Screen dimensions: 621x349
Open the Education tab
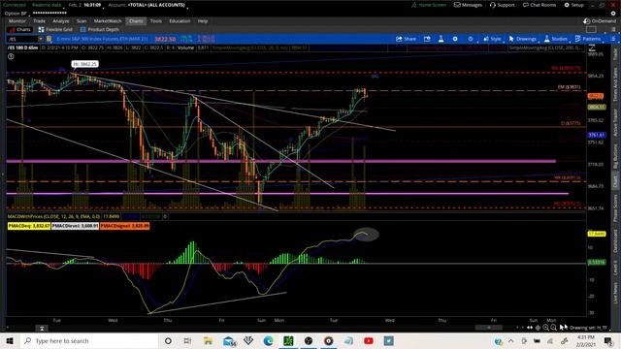180,21
